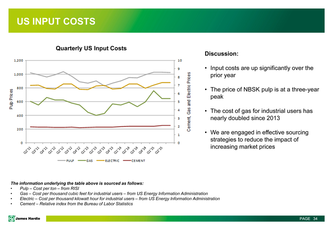Click the US INPUT COSTS slide title

pos(56,21)
